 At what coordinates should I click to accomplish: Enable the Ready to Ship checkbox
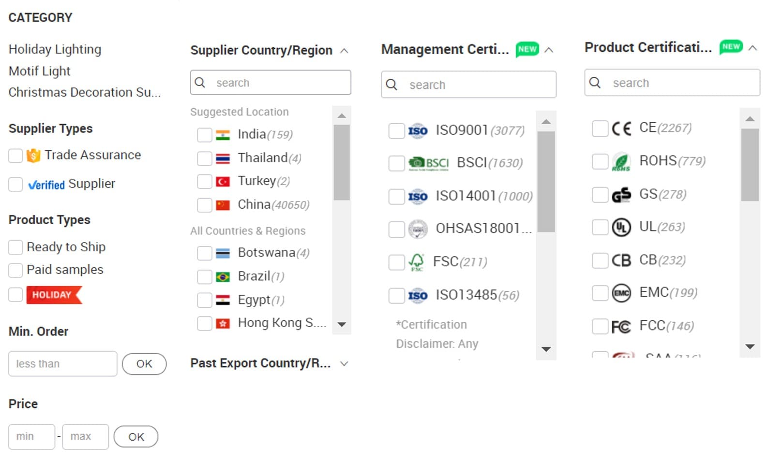click(15, 247)
